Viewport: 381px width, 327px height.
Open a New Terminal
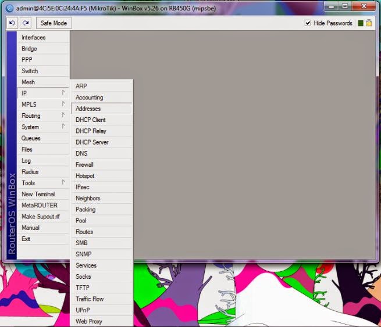(x=44, y=194)
